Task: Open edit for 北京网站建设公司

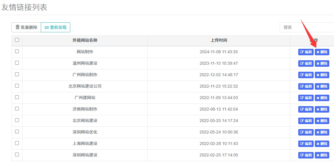Action: [306, 86]
